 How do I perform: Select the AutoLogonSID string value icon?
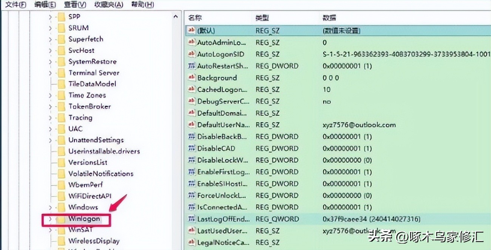click(x=191, y=54)
